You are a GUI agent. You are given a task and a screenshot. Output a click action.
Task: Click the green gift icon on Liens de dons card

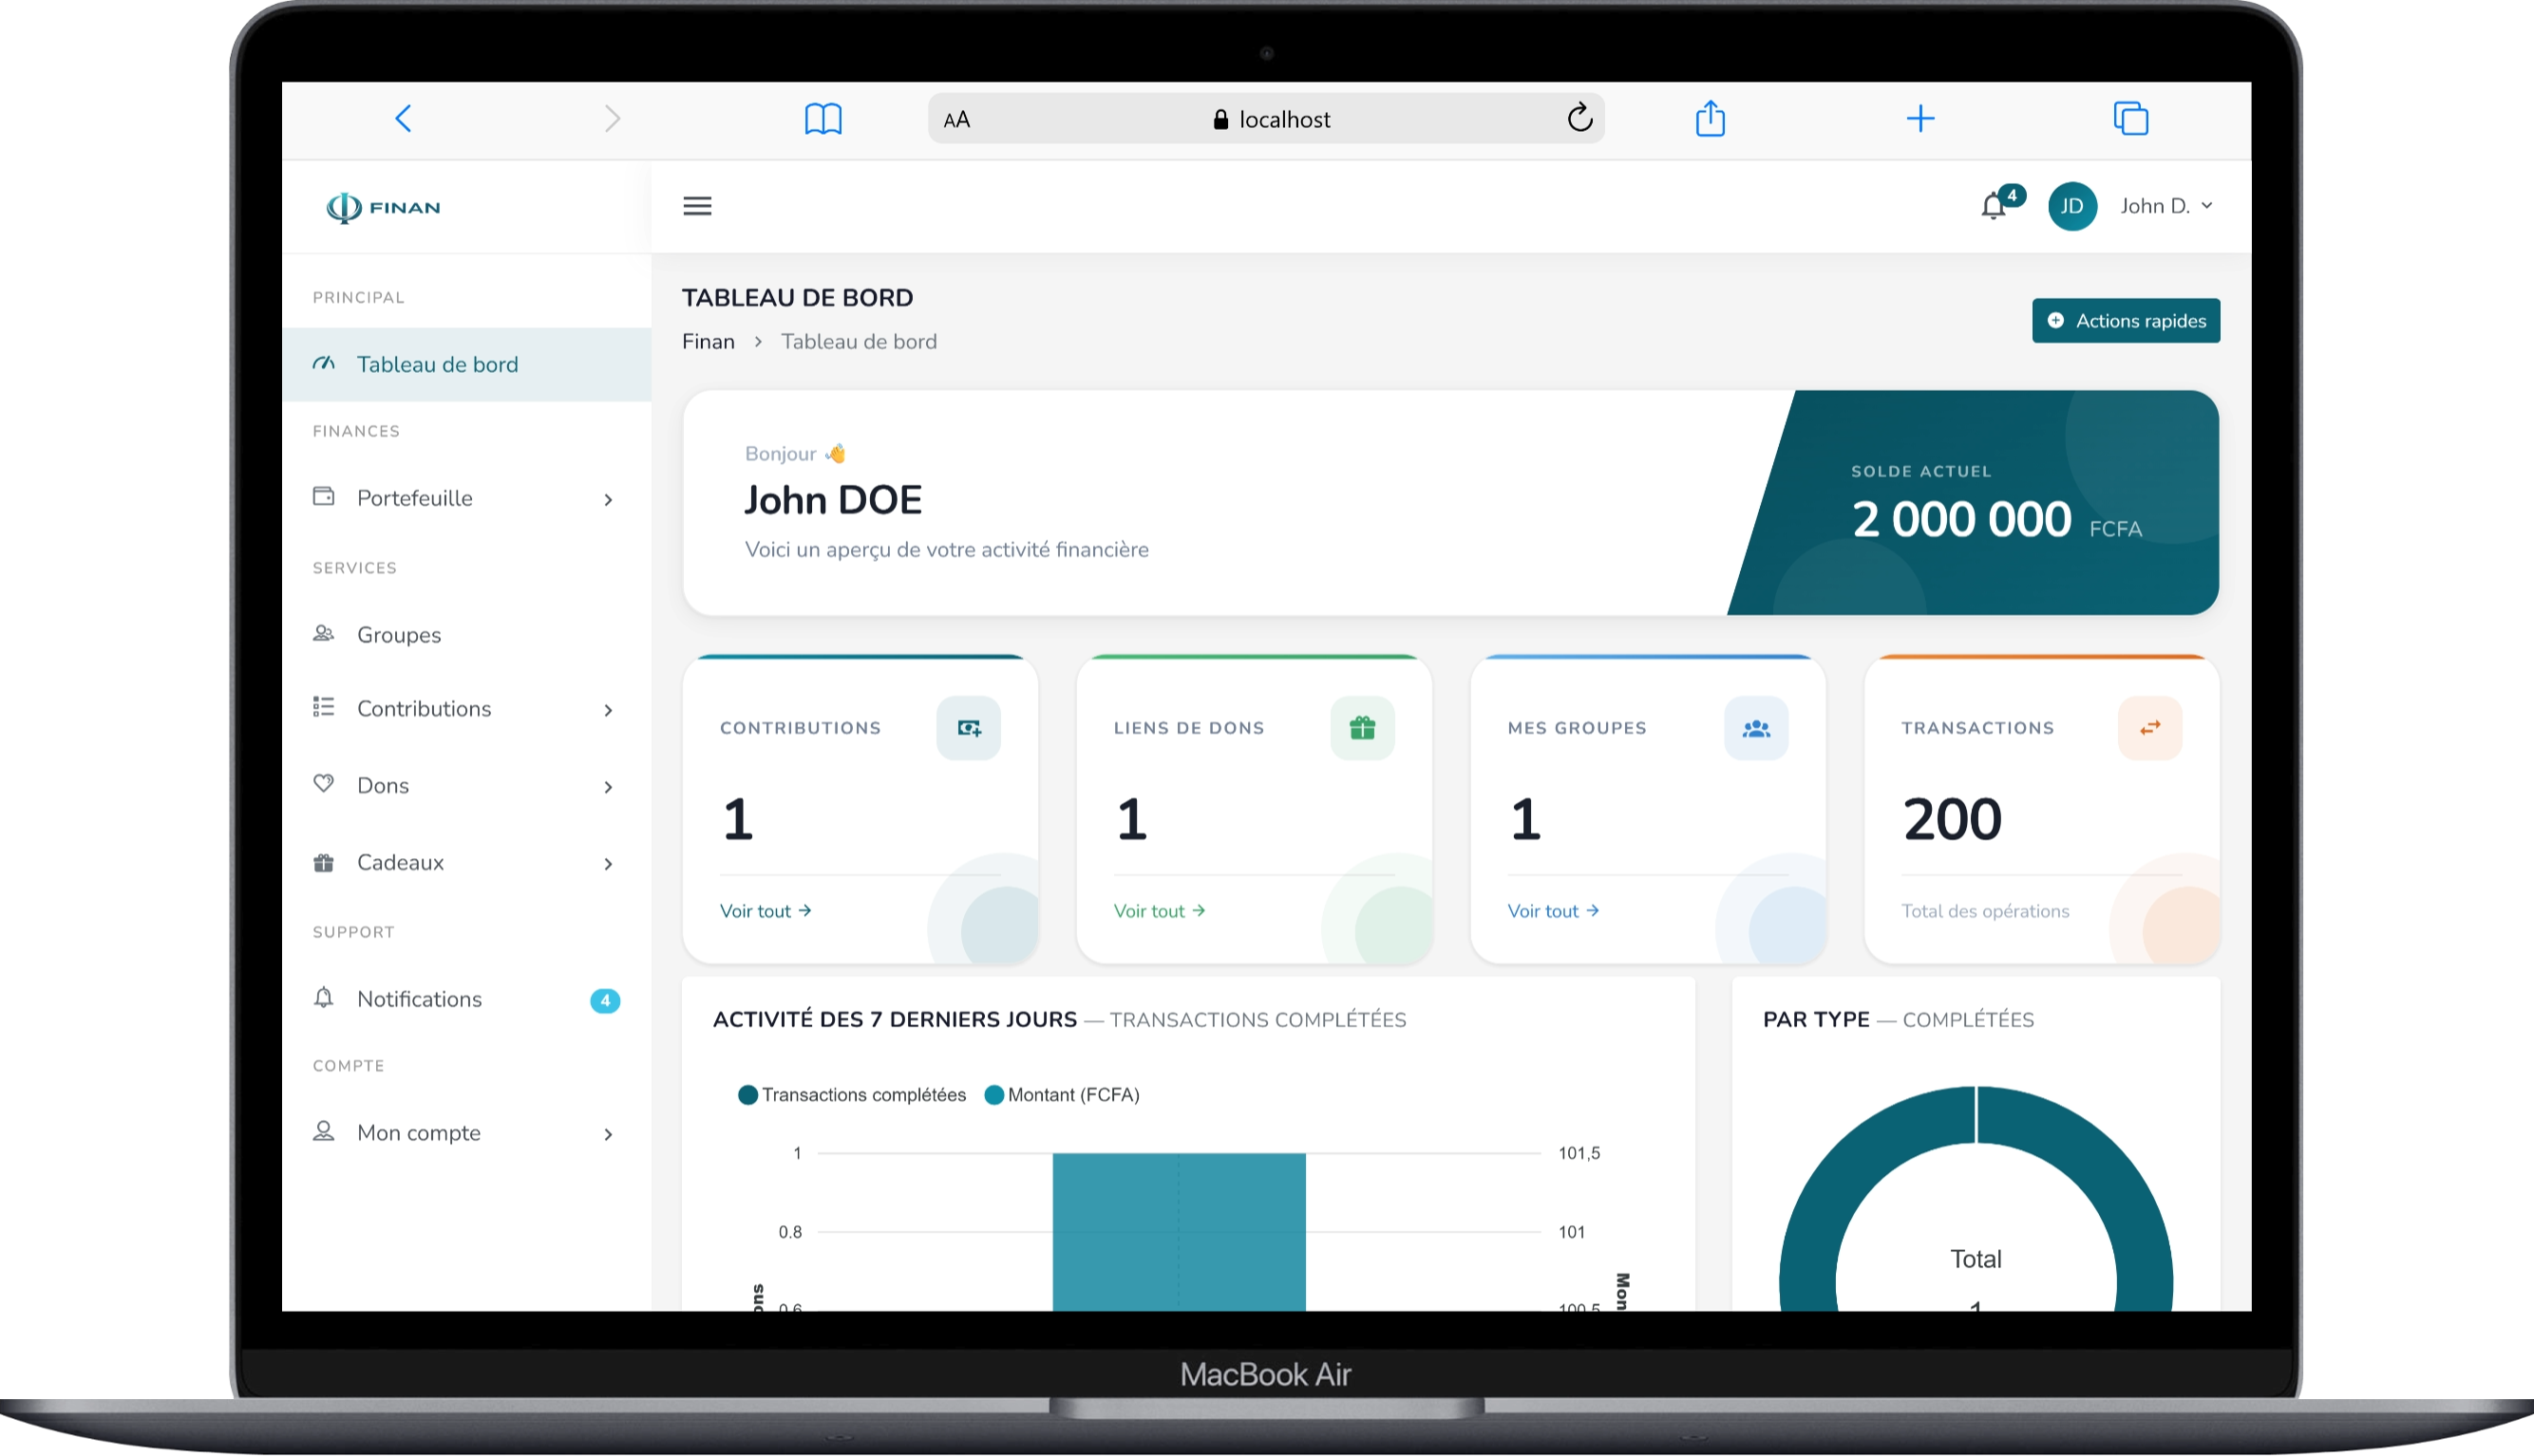click(x=1362, y=728)
